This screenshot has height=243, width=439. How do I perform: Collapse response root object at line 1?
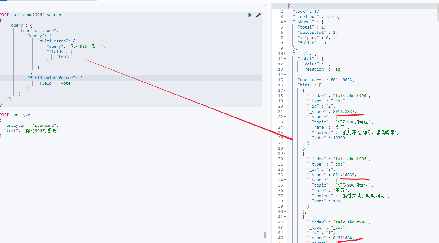click(285, 6)
